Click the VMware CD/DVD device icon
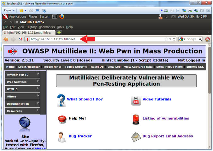 click(x=172, y=10)
